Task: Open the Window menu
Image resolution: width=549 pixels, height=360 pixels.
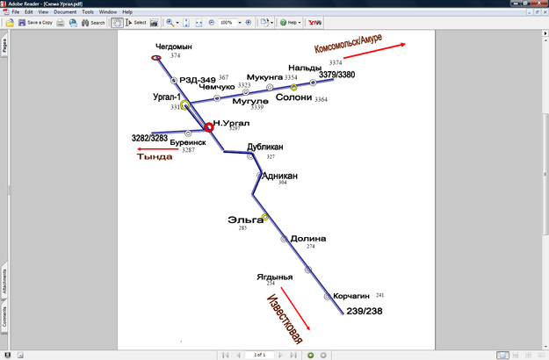Action: pyautogui.click(x=108, y=12)
